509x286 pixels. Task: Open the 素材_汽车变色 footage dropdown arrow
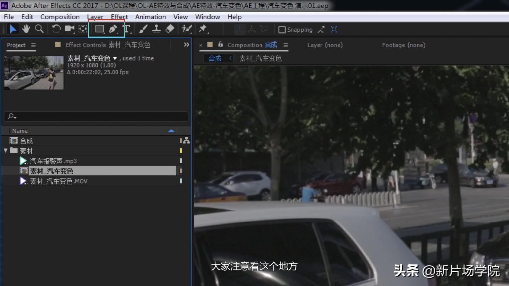[116, 58]
